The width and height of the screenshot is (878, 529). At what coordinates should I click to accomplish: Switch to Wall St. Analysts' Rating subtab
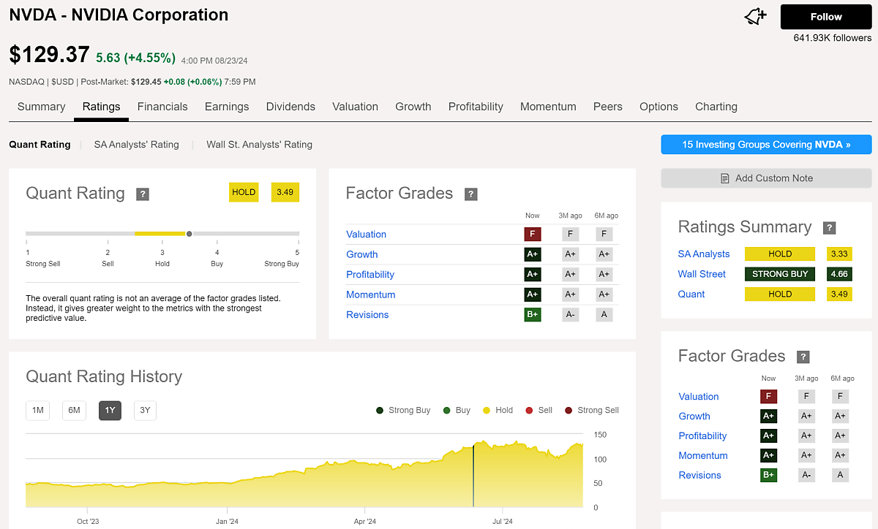(x=259, y=145)
